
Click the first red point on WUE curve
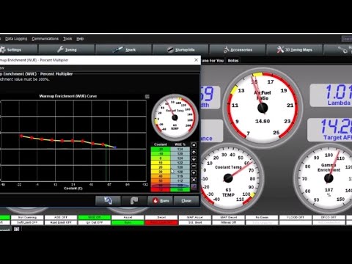pos(21,136)
